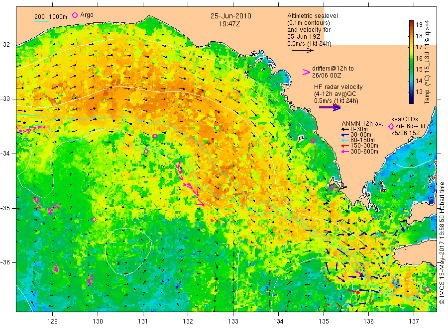Screen dimensions: 448x328
Task: Click the magenta 300-600m ANMN legend arrow
Action: coord(345,152)
